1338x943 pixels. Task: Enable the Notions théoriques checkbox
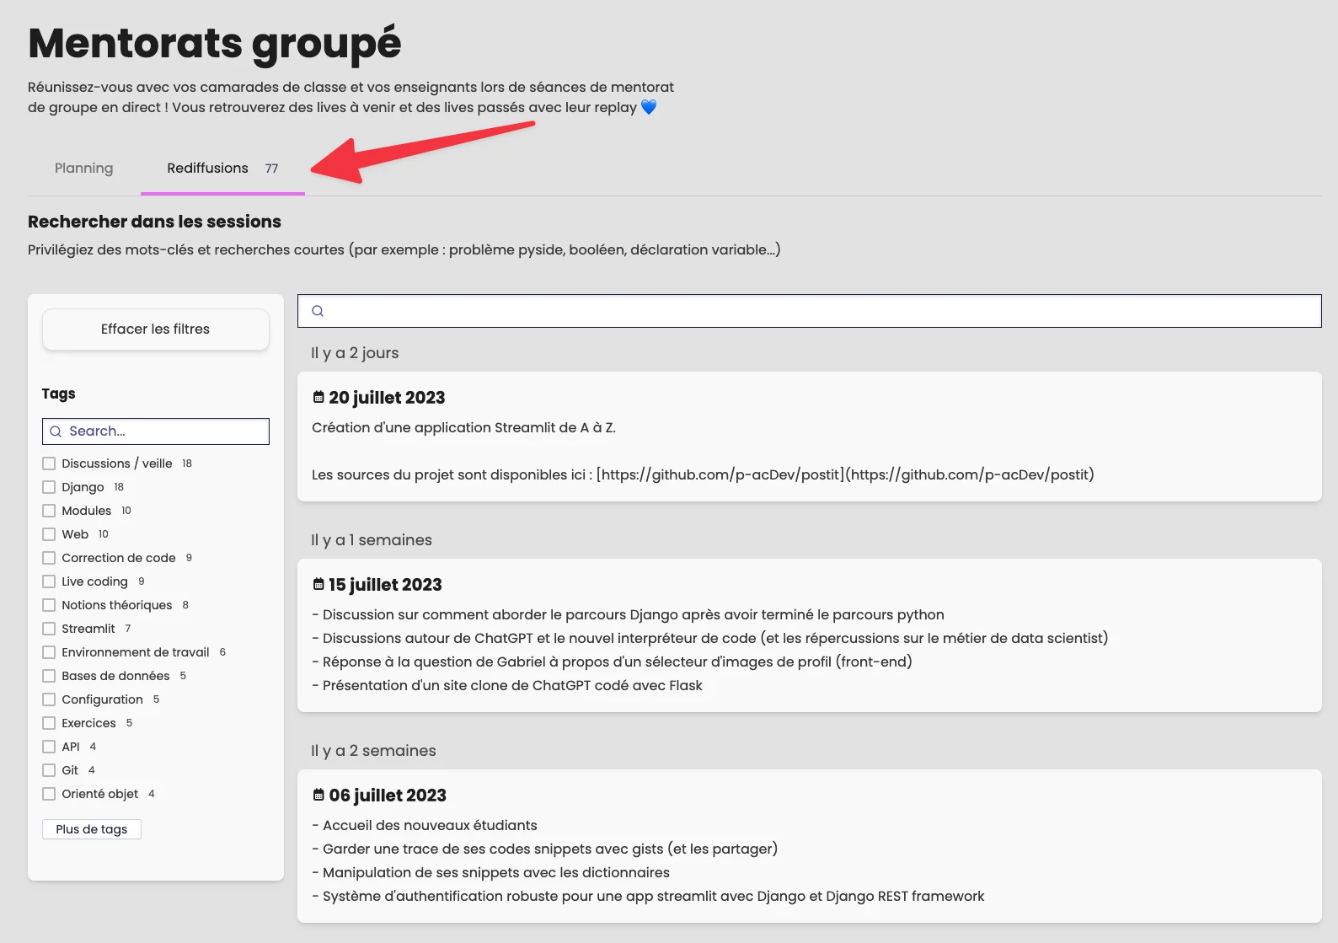[49, 605]
